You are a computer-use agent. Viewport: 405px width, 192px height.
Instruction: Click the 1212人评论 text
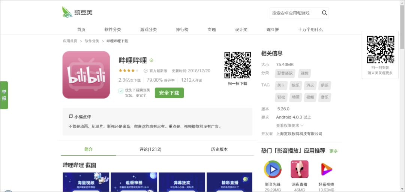[x=191, y=80]
